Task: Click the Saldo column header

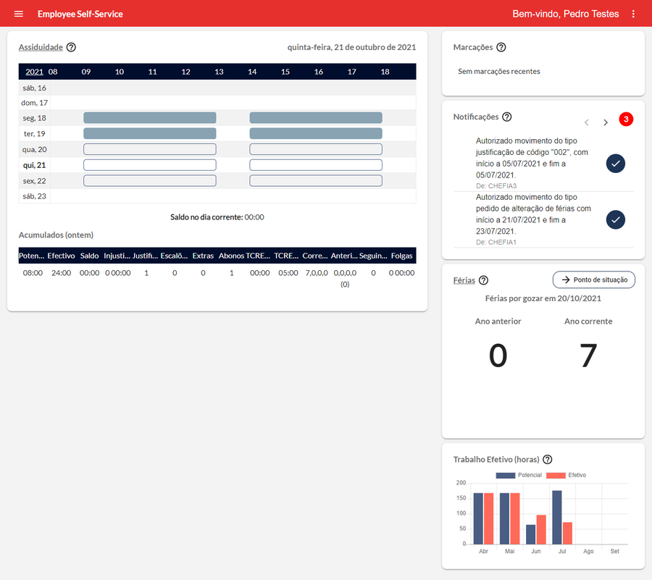Action: click(x=89, y=256)
